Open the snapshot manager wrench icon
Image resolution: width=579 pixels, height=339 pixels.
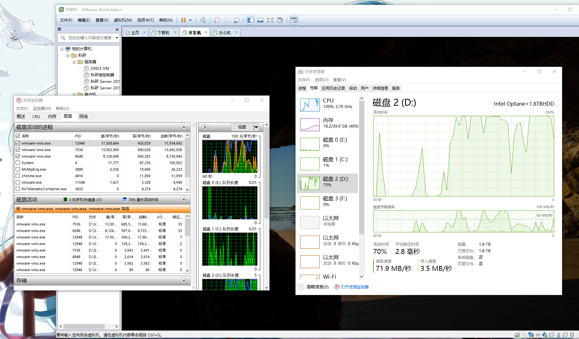point(237,20)
